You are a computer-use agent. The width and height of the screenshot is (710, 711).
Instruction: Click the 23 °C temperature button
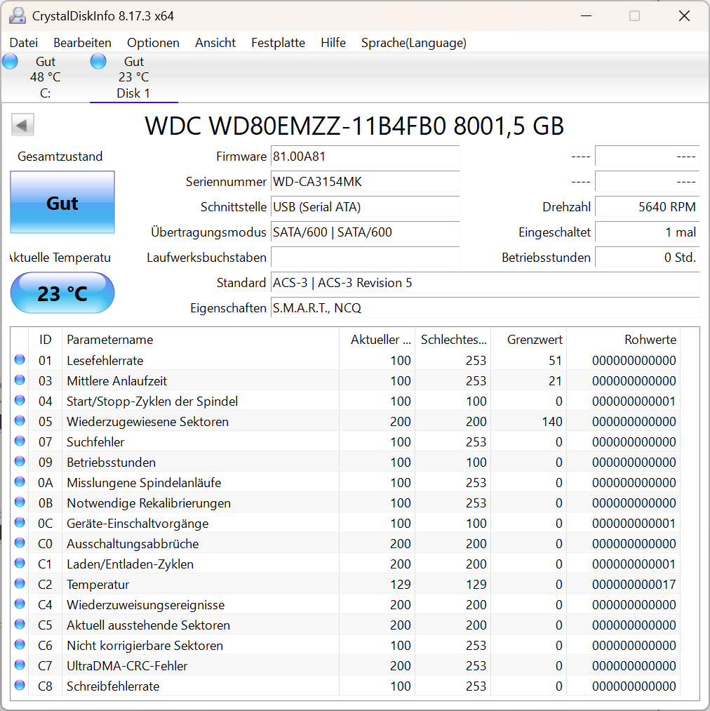(62, 293)
